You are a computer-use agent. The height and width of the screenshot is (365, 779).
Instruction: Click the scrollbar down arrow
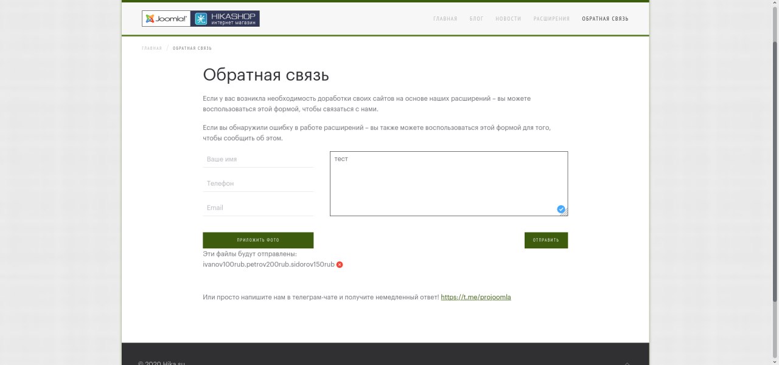tap(775, 361)
